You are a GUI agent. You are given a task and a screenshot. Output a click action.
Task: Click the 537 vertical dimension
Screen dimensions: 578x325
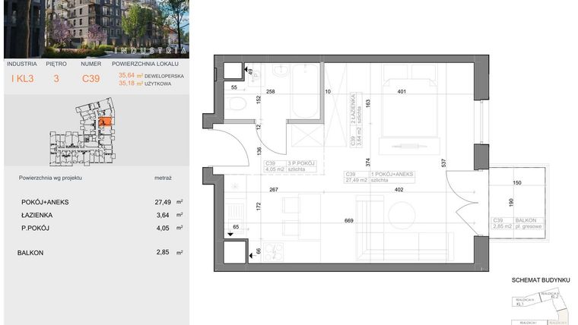[444, 162]
